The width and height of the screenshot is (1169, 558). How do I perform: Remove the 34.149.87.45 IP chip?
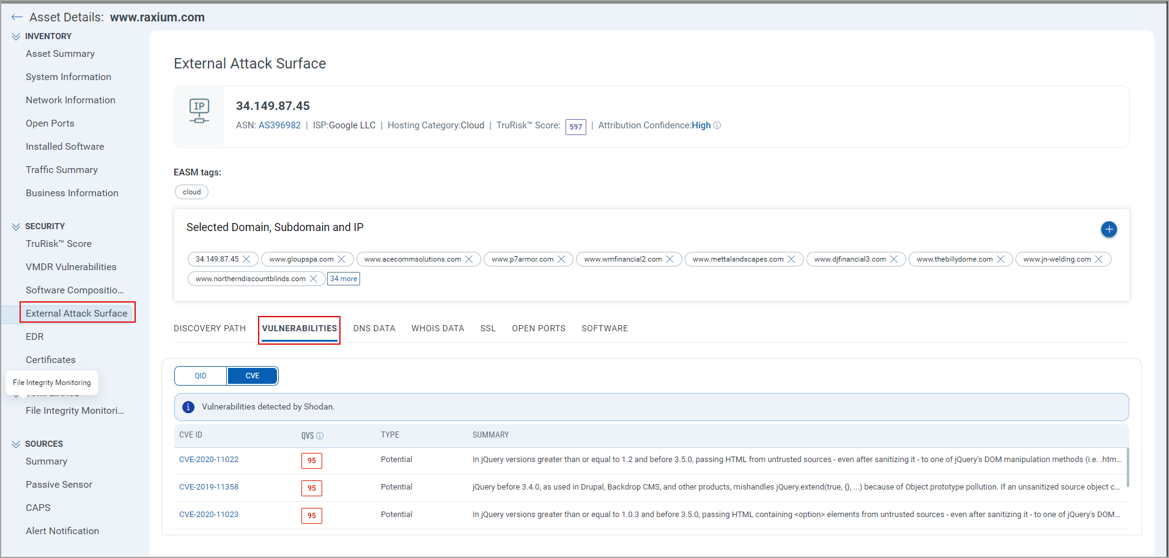pyautogui.click(x=247, y=259)
